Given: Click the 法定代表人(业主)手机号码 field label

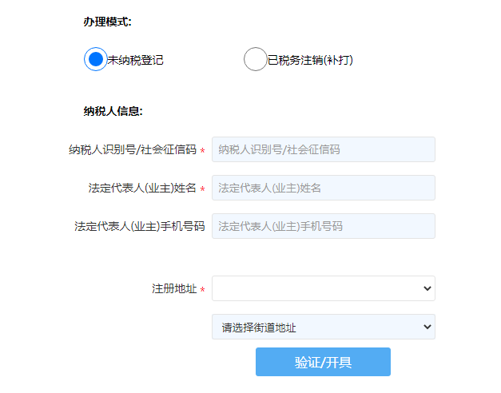Looking at the screenshot, I should pos(139,226).
